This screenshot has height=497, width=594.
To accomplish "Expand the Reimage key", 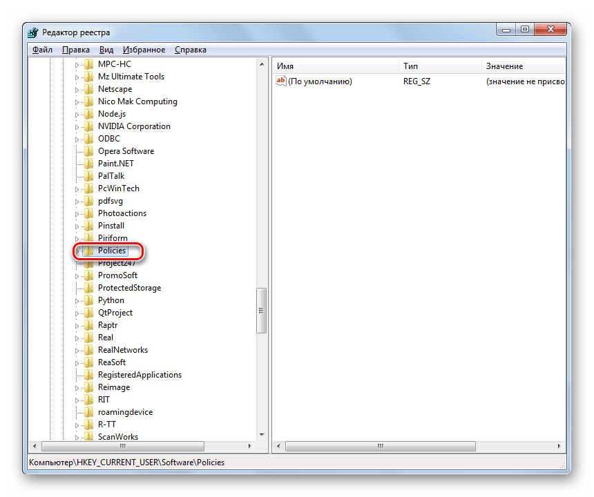I will click(x=77, y=388).
